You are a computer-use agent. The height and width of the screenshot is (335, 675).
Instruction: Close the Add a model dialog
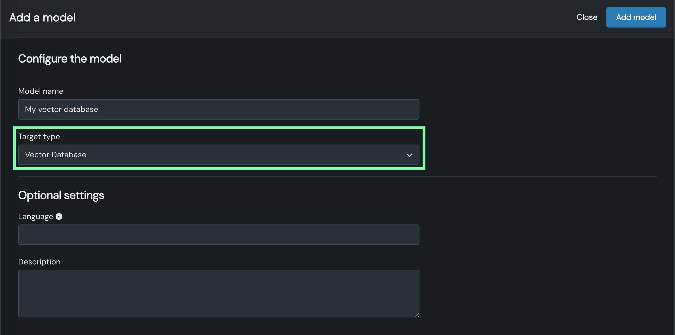[x=587, y=17]
